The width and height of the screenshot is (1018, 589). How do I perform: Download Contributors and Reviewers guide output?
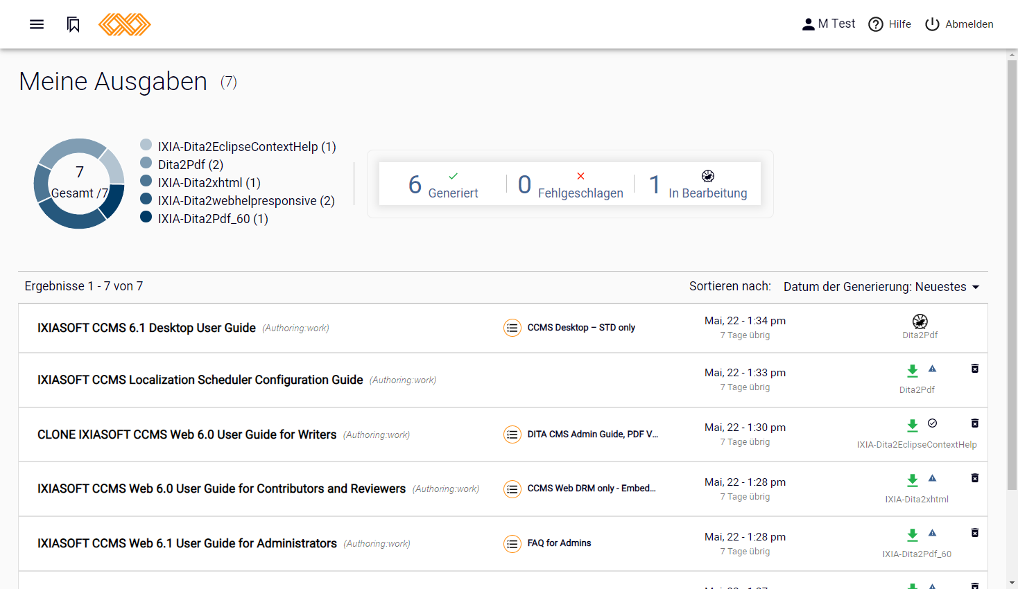[x=913, y=480]
